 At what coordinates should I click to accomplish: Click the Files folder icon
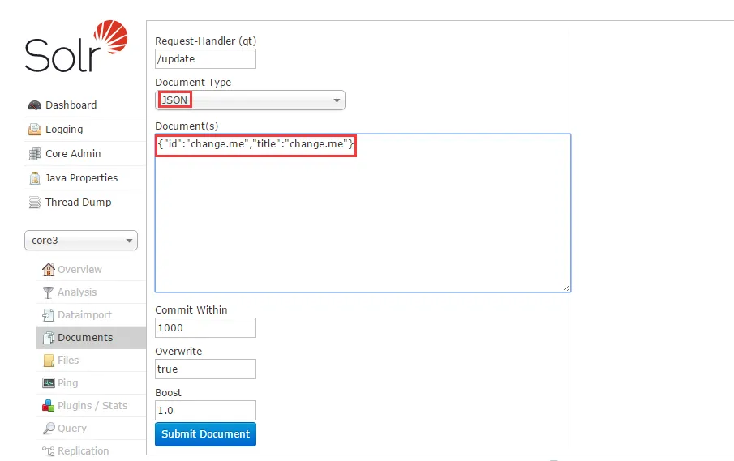click(49, 361)
